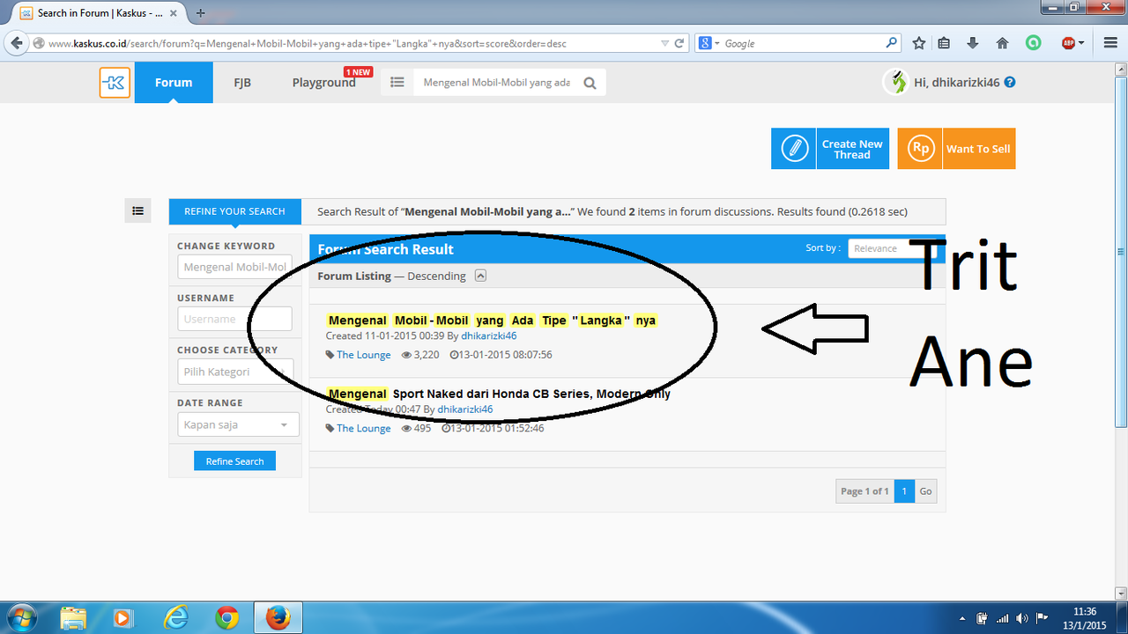Open the Action Center flag icon
This screenshot has height=634, width=1128.
click(1041, 618)
